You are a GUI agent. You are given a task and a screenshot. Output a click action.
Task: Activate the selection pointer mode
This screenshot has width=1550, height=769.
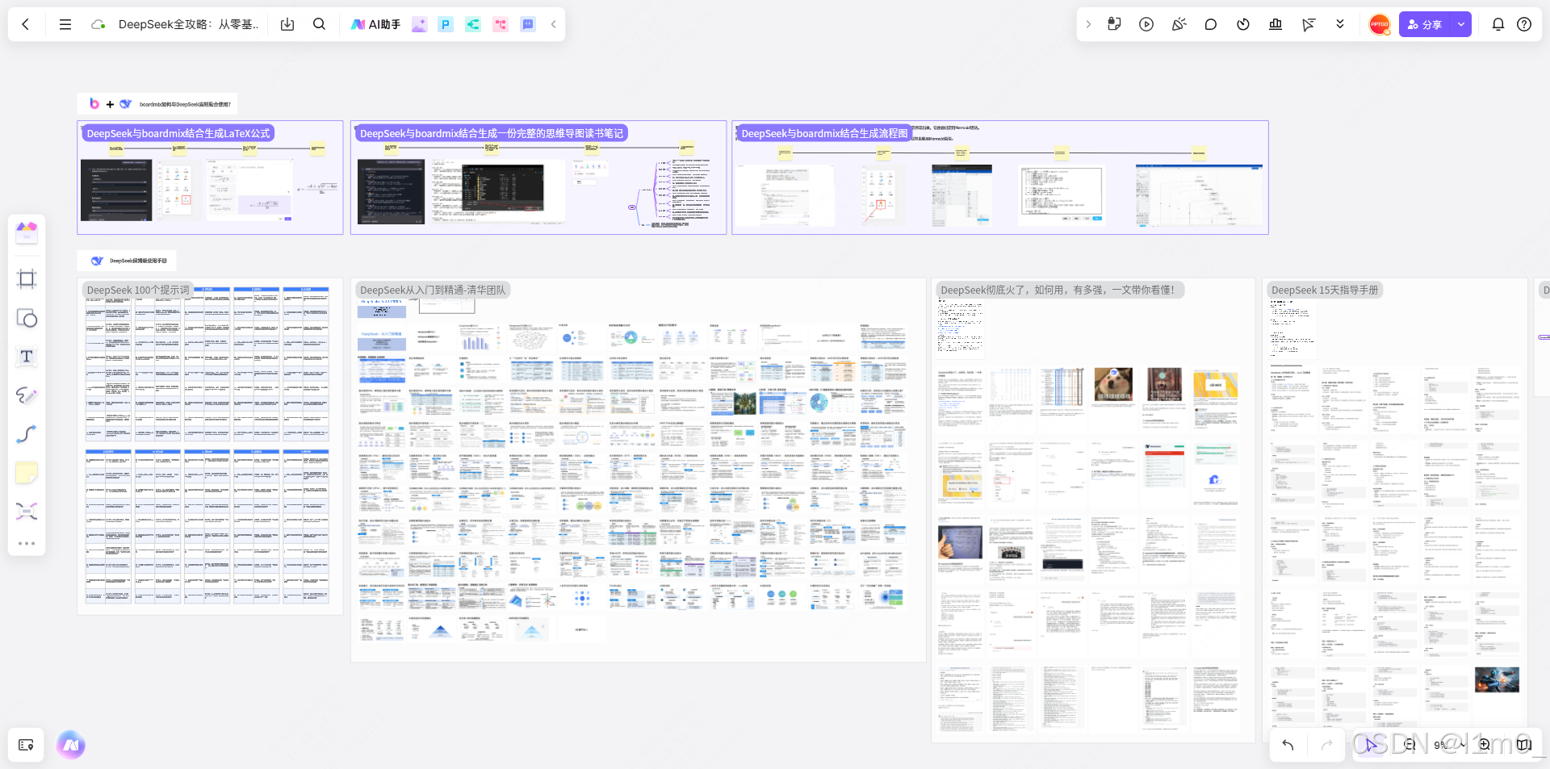(1371, 745)
